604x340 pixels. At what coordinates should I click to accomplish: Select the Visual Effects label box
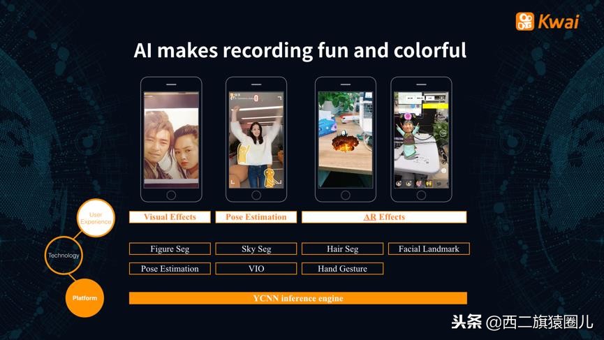tap(170, 217)
